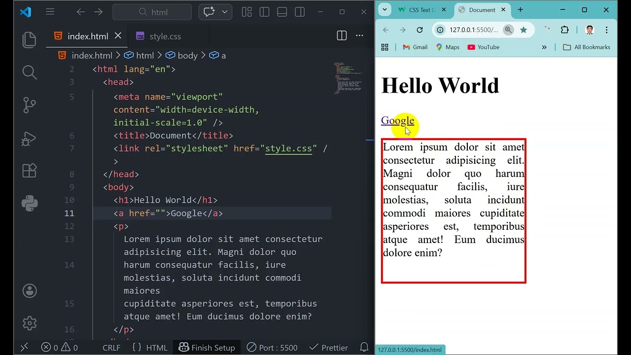631x355 pixels.
Task: Click Finish Setup in status bar
Action: pyautogui.click(x=207, y=348)
